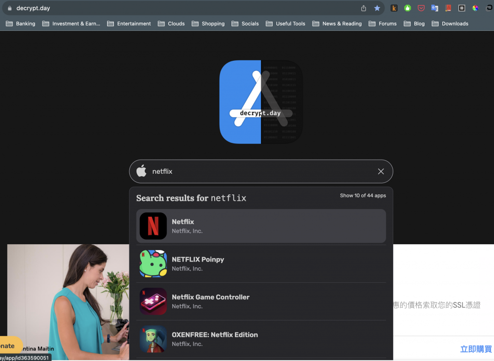Select the NETFLIX Poinpy result title
Image resolution: width=494 pixels, height=361 pixels.
point(198,260)
